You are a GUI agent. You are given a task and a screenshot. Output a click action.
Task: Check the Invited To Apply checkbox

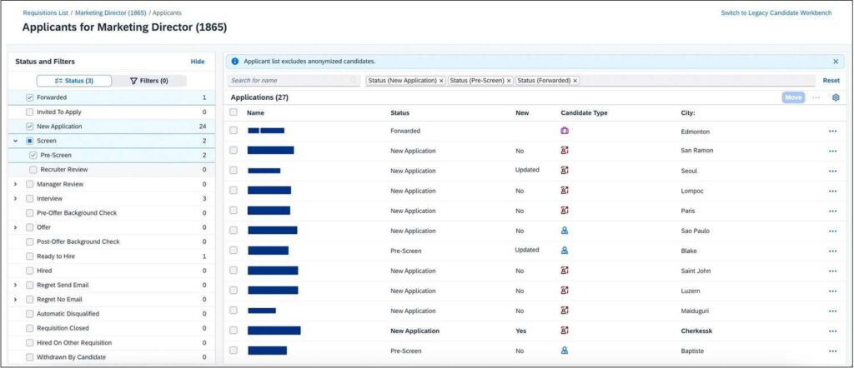coord(30,112)
